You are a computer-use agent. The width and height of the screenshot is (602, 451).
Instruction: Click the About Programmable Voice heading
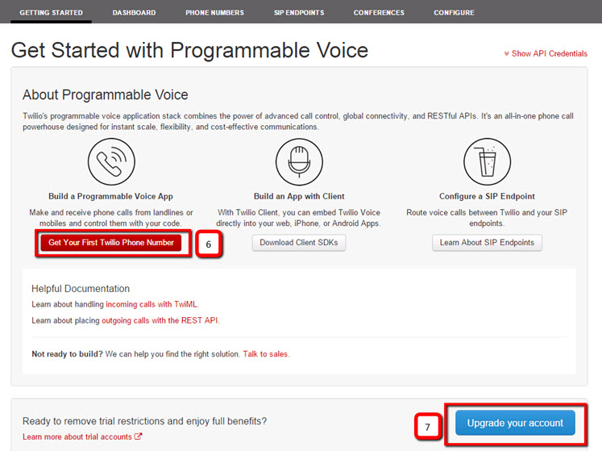click(106, 94)
